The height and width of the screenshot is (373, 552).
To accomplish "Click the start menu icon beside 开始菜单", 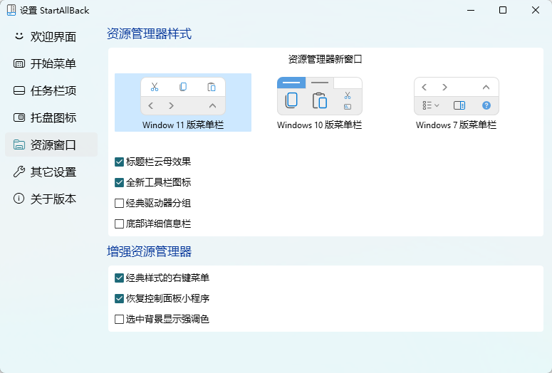I will (x=19, y=63).
